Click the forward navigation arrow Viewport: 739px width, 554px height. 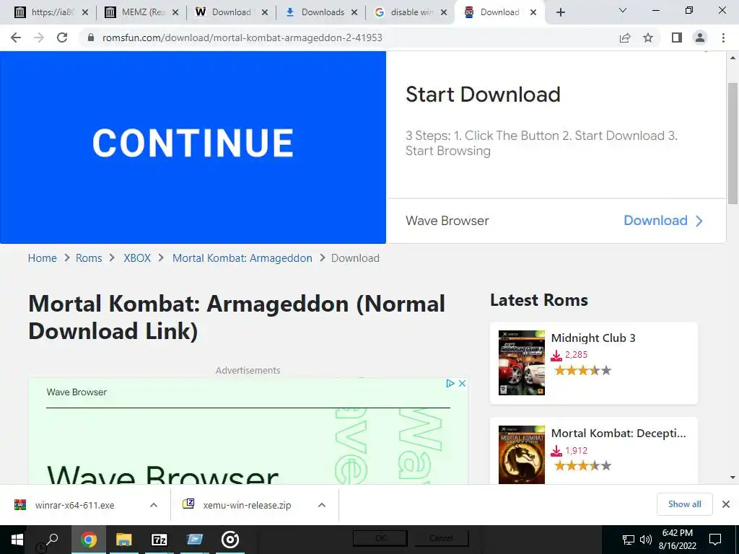pos(39,38)
